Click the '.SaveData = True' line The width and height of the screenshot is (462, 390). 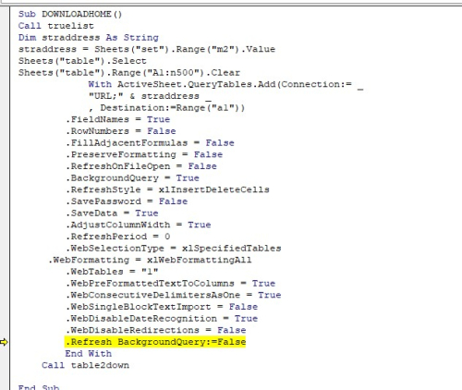click(112, 213)
